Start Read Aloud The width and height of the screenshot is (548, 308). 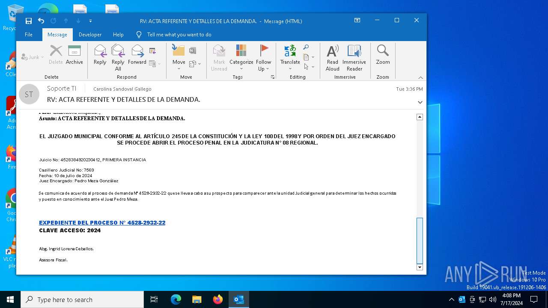[x=333, y=58]
